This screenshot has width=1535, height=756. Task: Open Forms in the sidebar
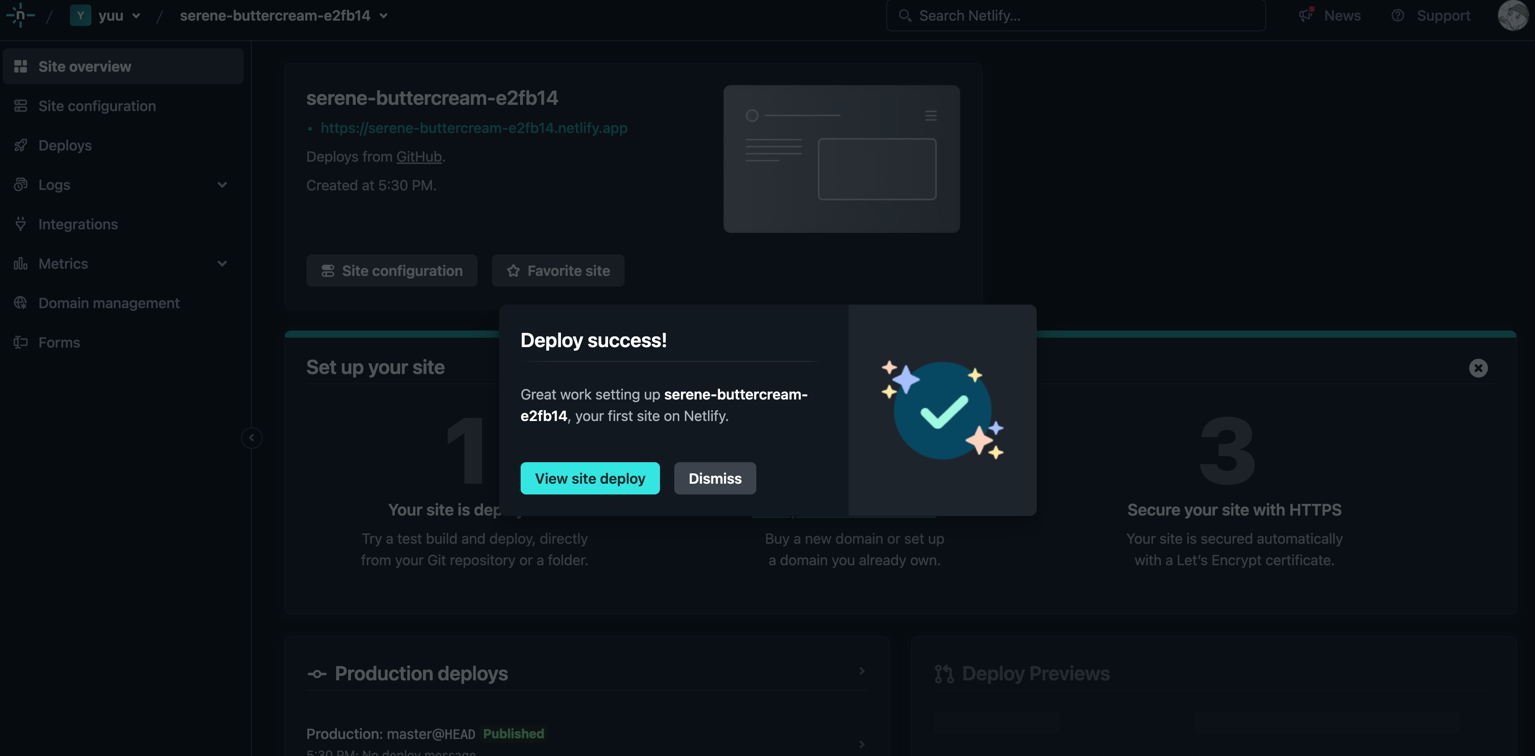(x=123, y=342)
